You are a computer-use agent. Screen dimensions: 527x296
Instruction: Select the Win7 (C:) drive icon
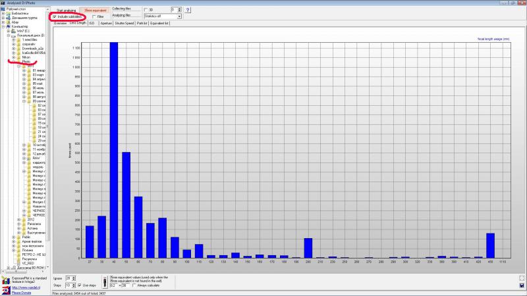(x=13, y=31)
